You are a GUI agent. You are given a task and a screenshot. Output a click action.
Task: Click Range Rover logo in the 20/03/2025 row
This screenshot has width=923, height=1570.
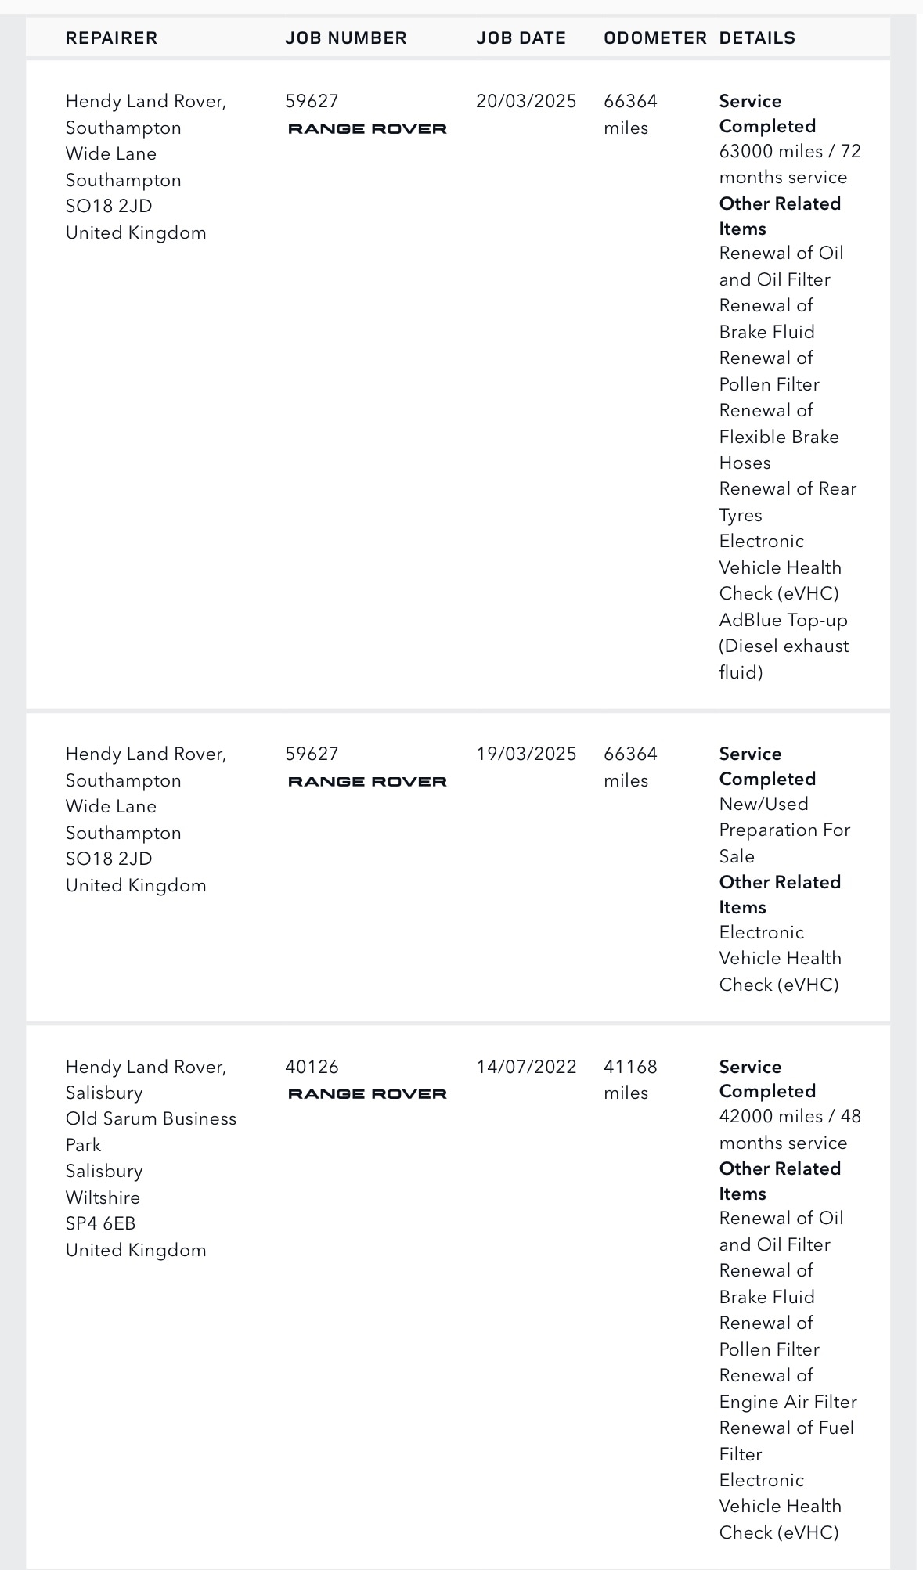(367, 129)
